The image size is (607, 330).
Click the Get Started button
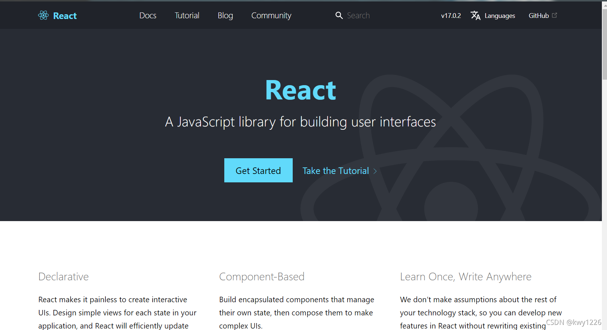258,170
